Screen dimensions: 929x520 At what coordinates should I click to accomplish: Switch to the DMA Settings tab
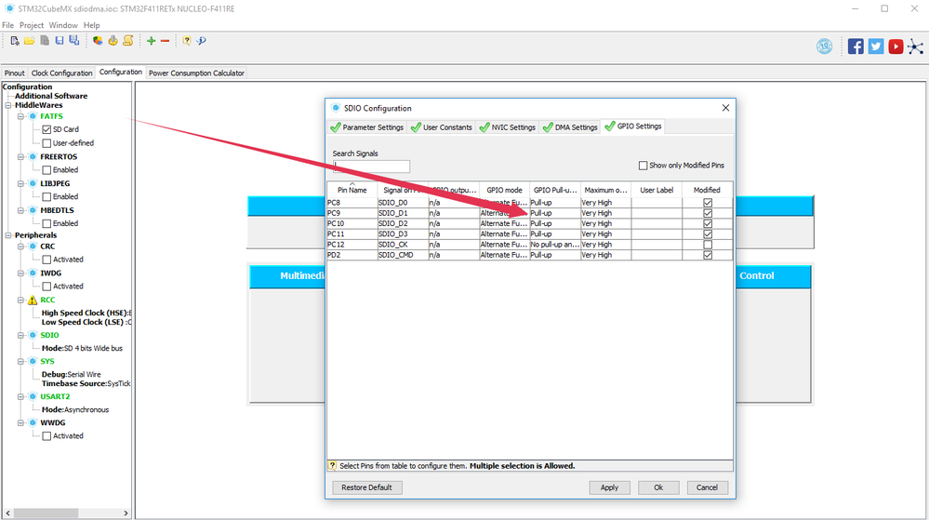pos(571,127)
